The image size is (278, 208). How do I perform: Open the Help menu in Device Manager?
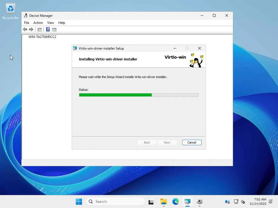click(62, 23)
